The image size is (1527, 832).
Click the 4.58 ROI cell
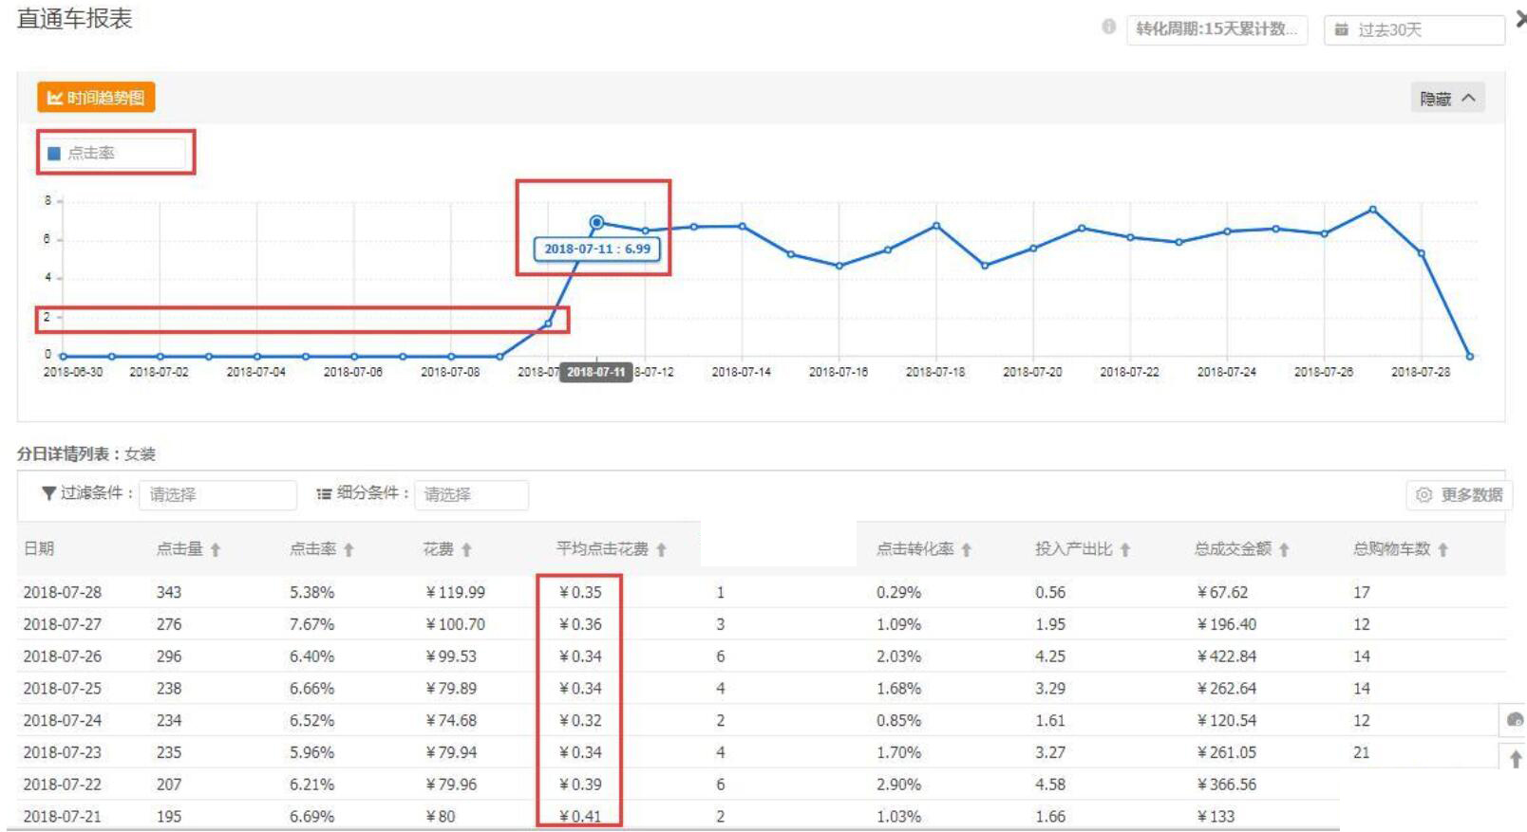pos(1050,785)
